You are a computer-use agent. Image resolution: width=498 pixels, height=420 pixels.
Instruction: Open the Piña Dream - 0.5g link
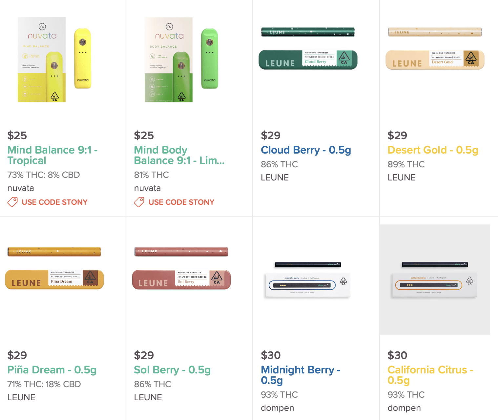click(52, 370)
